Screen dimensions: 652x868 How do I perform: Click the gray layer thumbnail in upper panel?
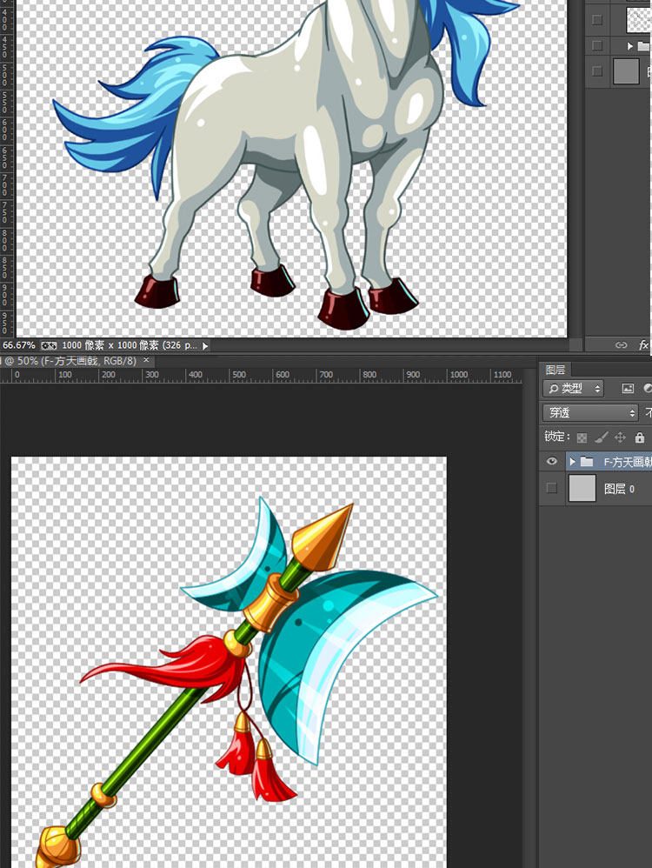[626, 71]
